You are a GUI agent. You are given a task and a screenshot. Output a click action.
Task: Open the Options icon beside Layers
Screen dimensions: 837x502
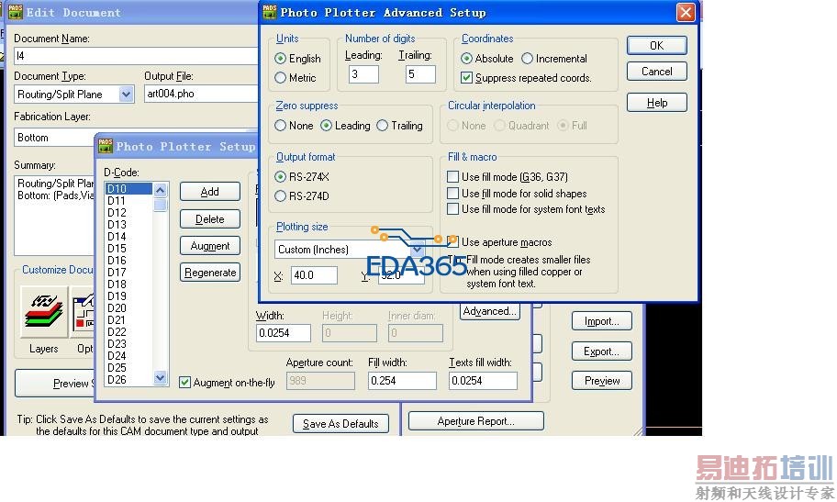coord(83,312)
